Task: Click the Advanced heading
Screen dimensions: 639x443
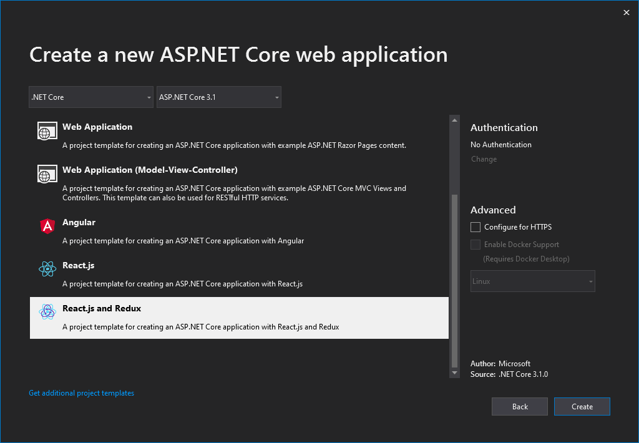Action: pyautogui.click(x=493, y=210)
